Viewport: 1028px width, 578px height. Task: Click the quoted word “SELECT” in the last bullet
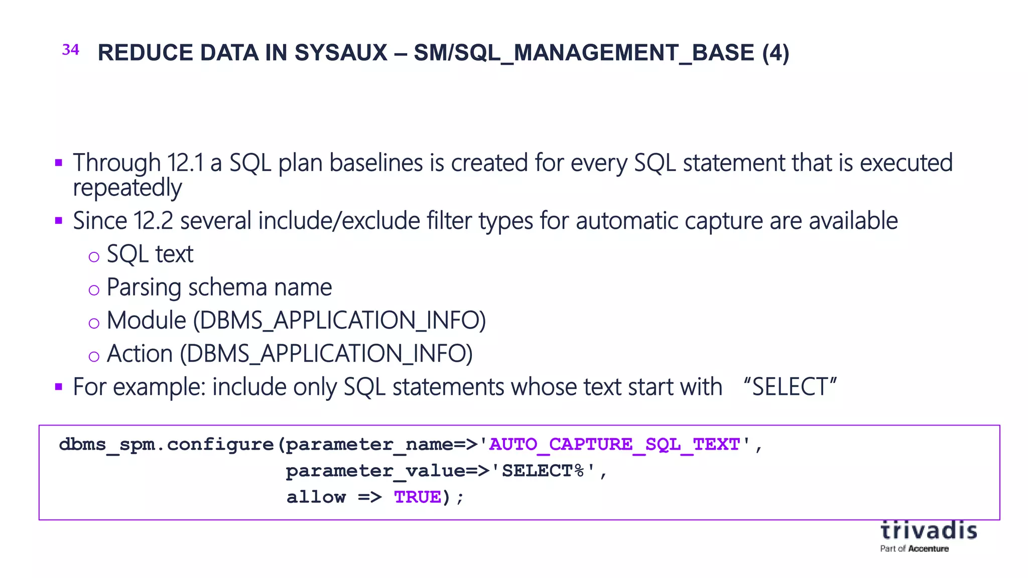[790, 387]
